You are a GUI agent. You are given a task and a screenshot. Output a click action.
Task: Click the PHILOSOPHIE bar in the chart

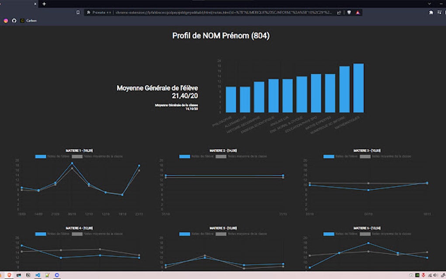[x=231, y=100]
